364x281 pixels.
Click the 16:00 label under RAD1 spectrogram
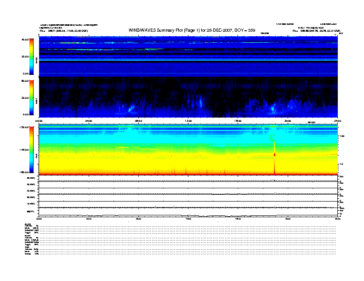[x=238, y=121]
